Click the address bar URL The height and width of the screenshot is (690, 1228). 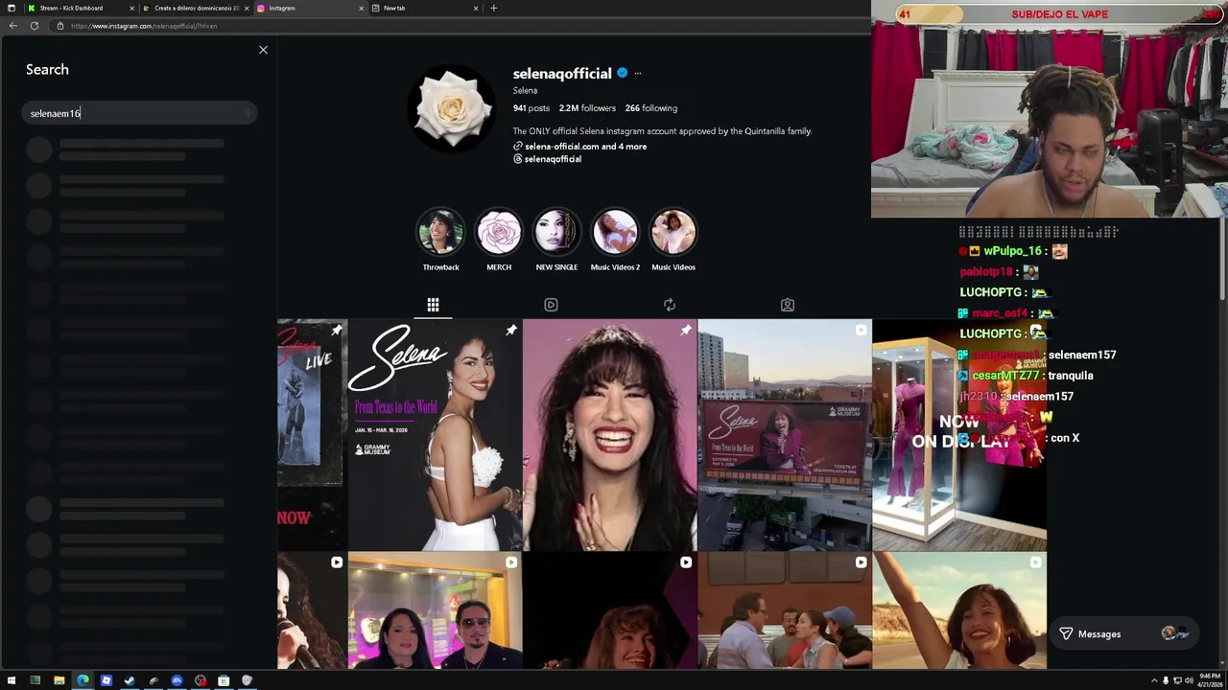144,26
